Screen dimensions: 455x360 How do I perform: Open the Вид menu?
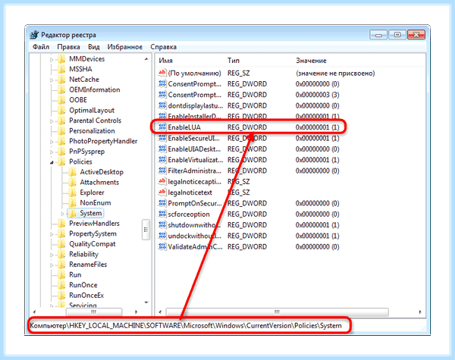pos(94,47)
